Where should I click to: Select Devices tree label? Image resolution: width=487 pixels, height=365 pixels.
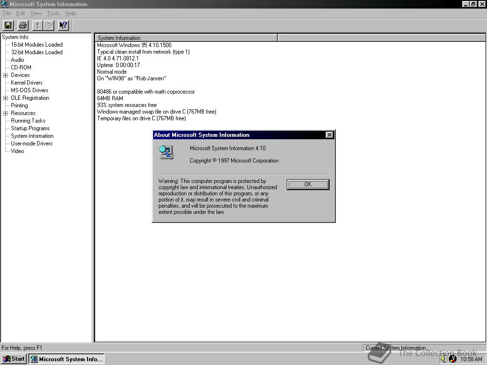point(20,75)
